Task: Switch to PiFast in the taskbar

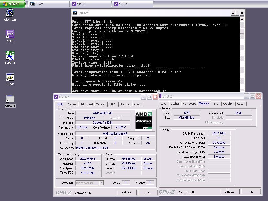Action: [49, 4]
